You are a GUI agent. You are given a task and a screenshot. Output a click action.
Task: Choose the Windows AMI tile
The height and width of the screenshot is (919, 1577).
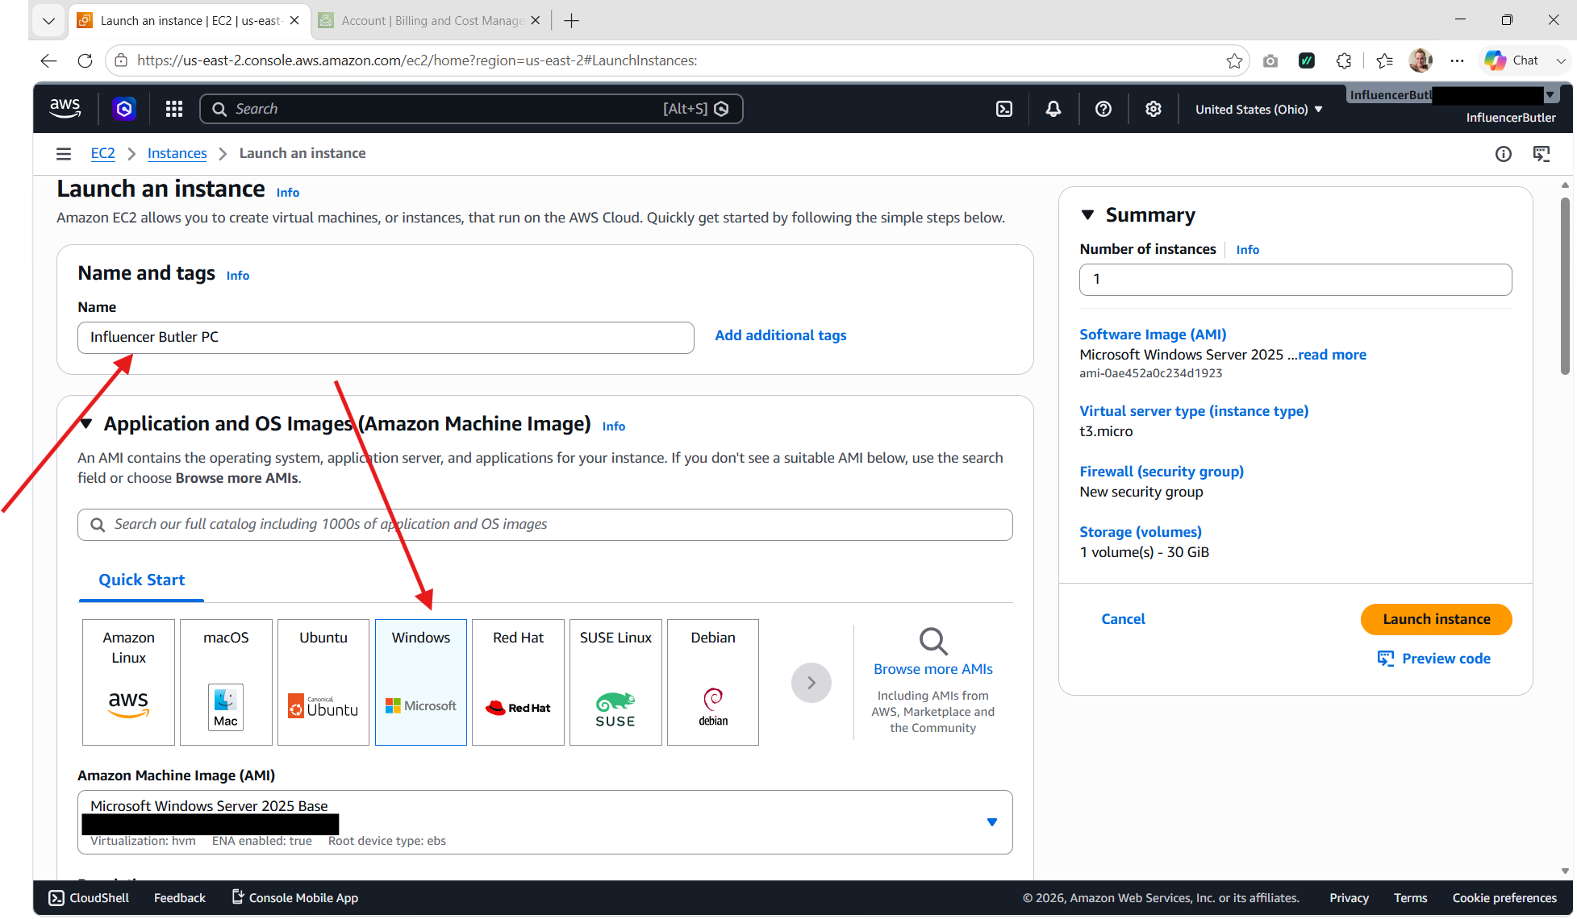coord(421,682)
